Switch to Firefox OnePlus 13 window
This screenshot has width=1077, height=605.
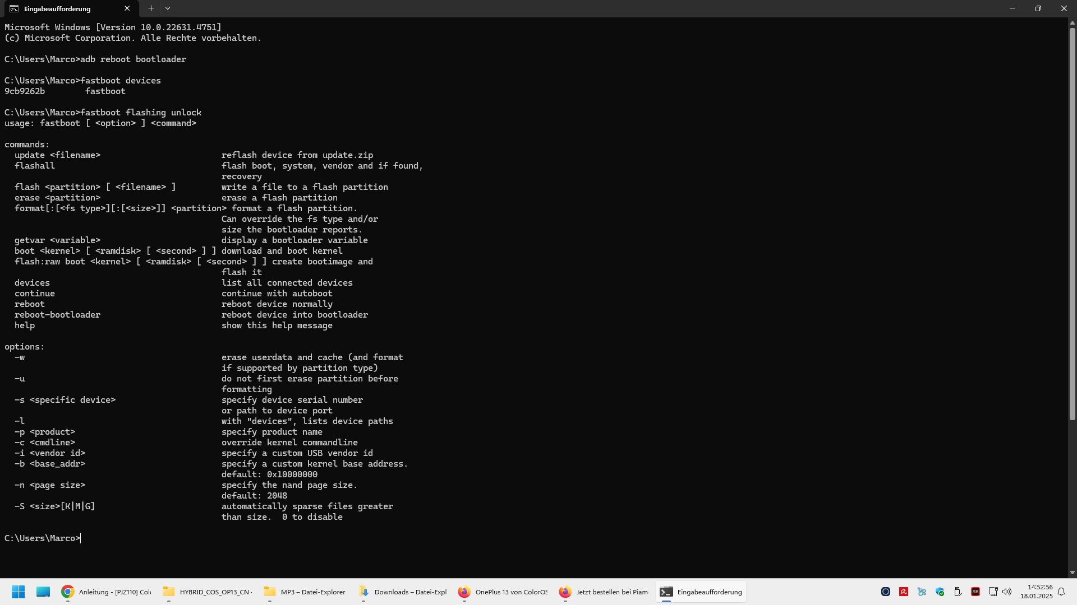(503, 592)
